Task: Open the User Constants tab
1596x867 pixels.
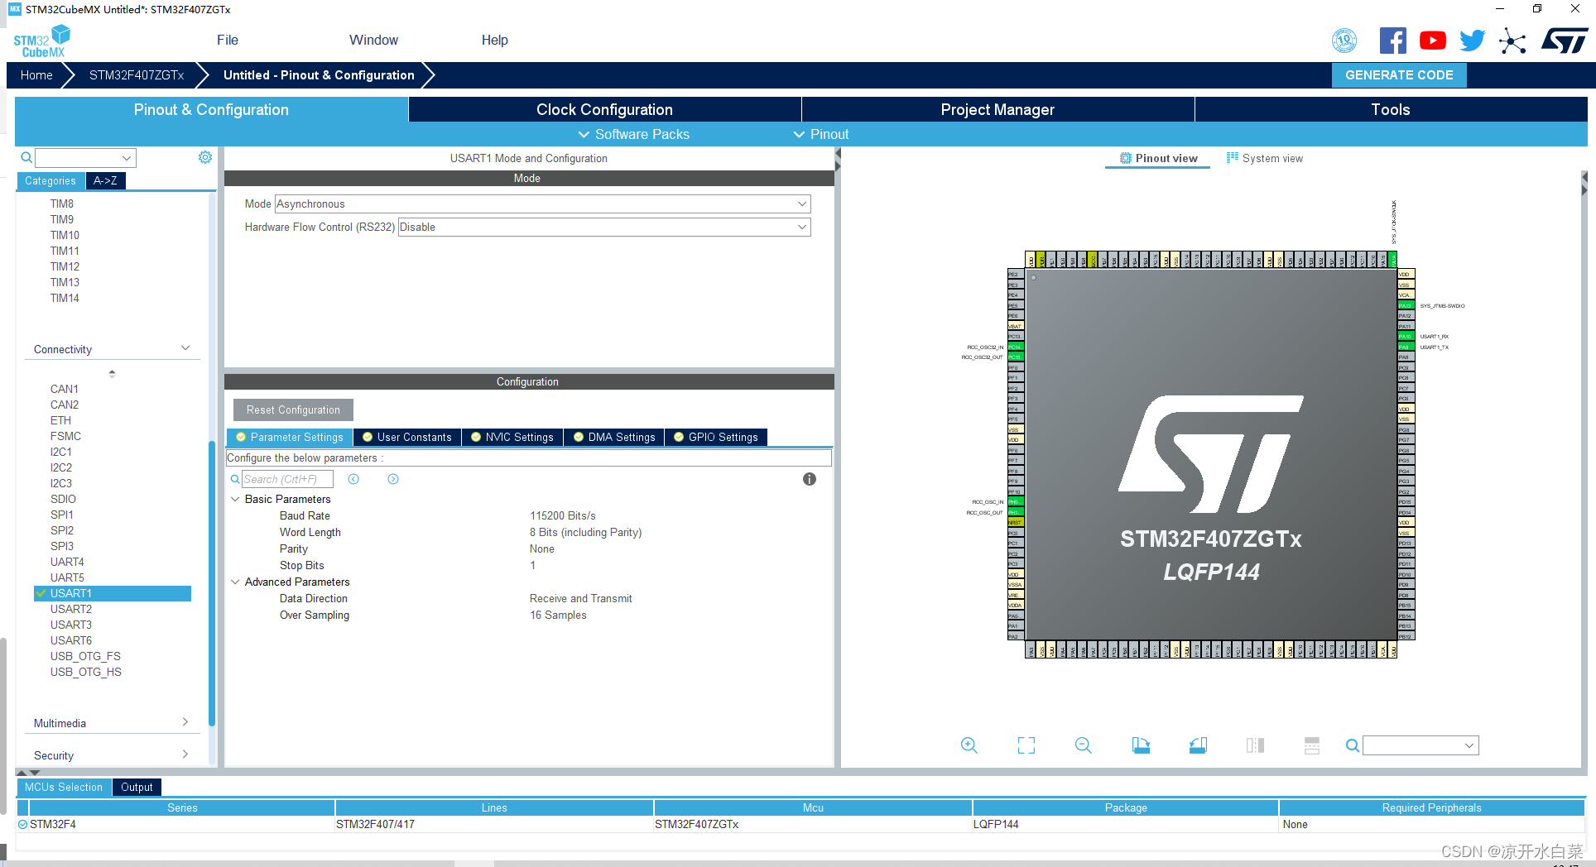Action: click(x=407, y=437)
